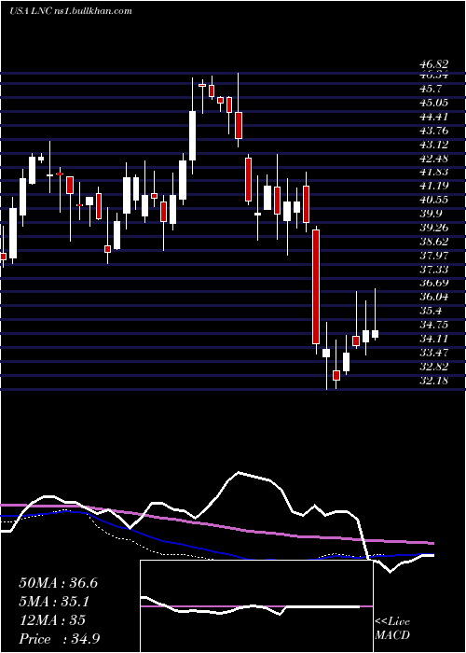The image size is (466, 653).
Task: Click the '12MA : 35' readout
Action: [52, 620]
